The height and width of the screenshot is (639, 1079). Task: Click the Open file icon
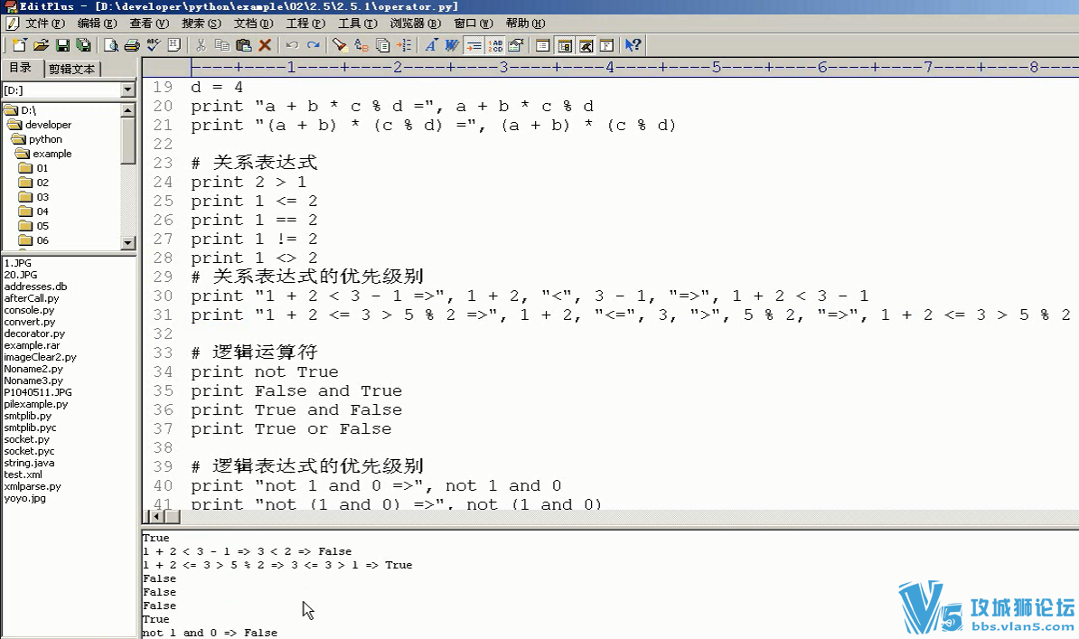[41, 45]
